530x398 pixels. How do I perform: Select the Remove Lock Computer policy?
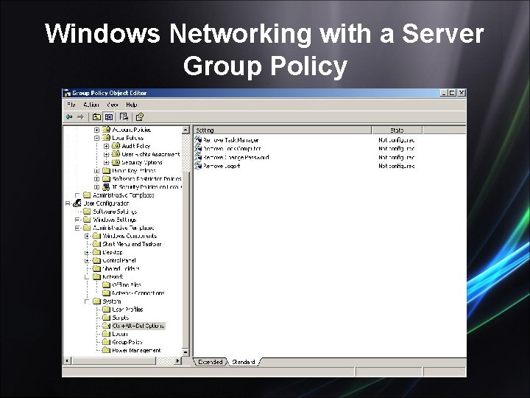(x=232, y=149)
